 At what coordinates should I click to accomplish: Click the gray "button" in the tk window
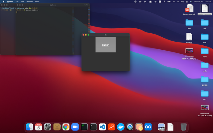[106, 45]
